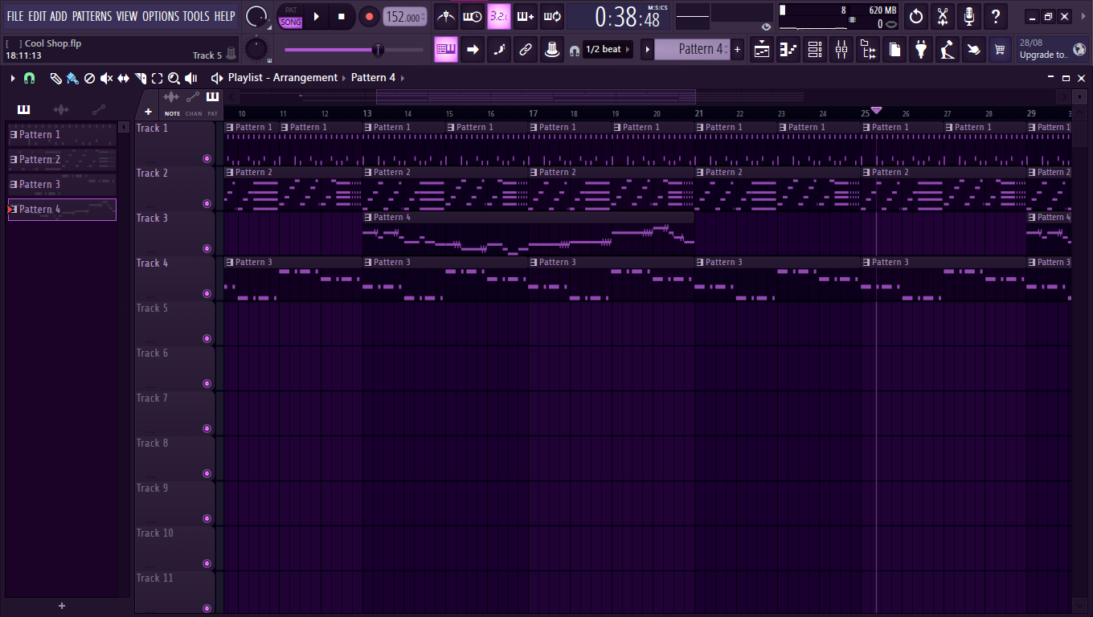The height and width of the screenshot is (617, 1093).
Task: Expand the arrow after Pattern 4 breadcrumb
Action: click(x=403, y=78)
